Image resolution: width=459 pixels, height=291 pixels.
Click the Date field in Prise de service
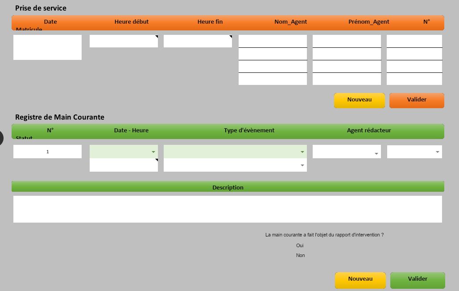(x=47, y=47)
